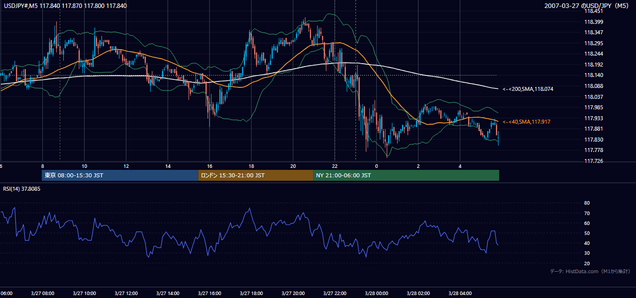Image resolution: width=636 pixels, height=298 pixels.
Task: Click the USDJPY#,M5 symbol header text
Action: pyautogui.click(x=65, y=5)
